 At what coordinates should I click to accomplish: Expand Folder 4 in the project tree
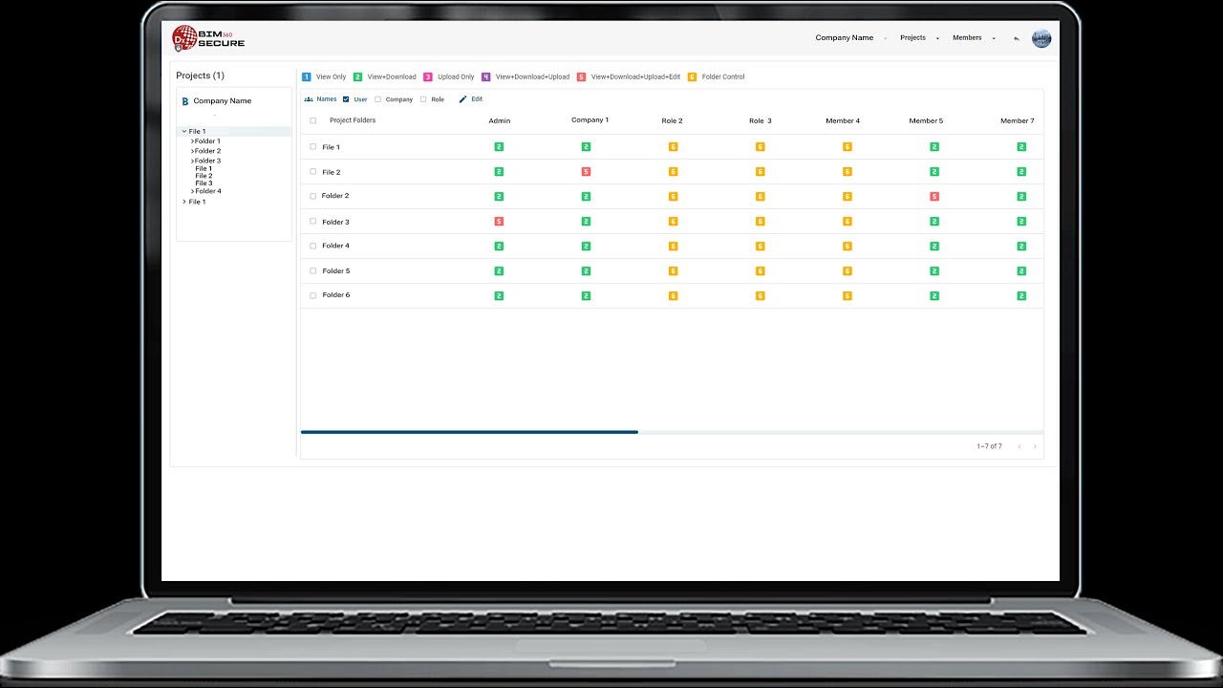(193, 191)
